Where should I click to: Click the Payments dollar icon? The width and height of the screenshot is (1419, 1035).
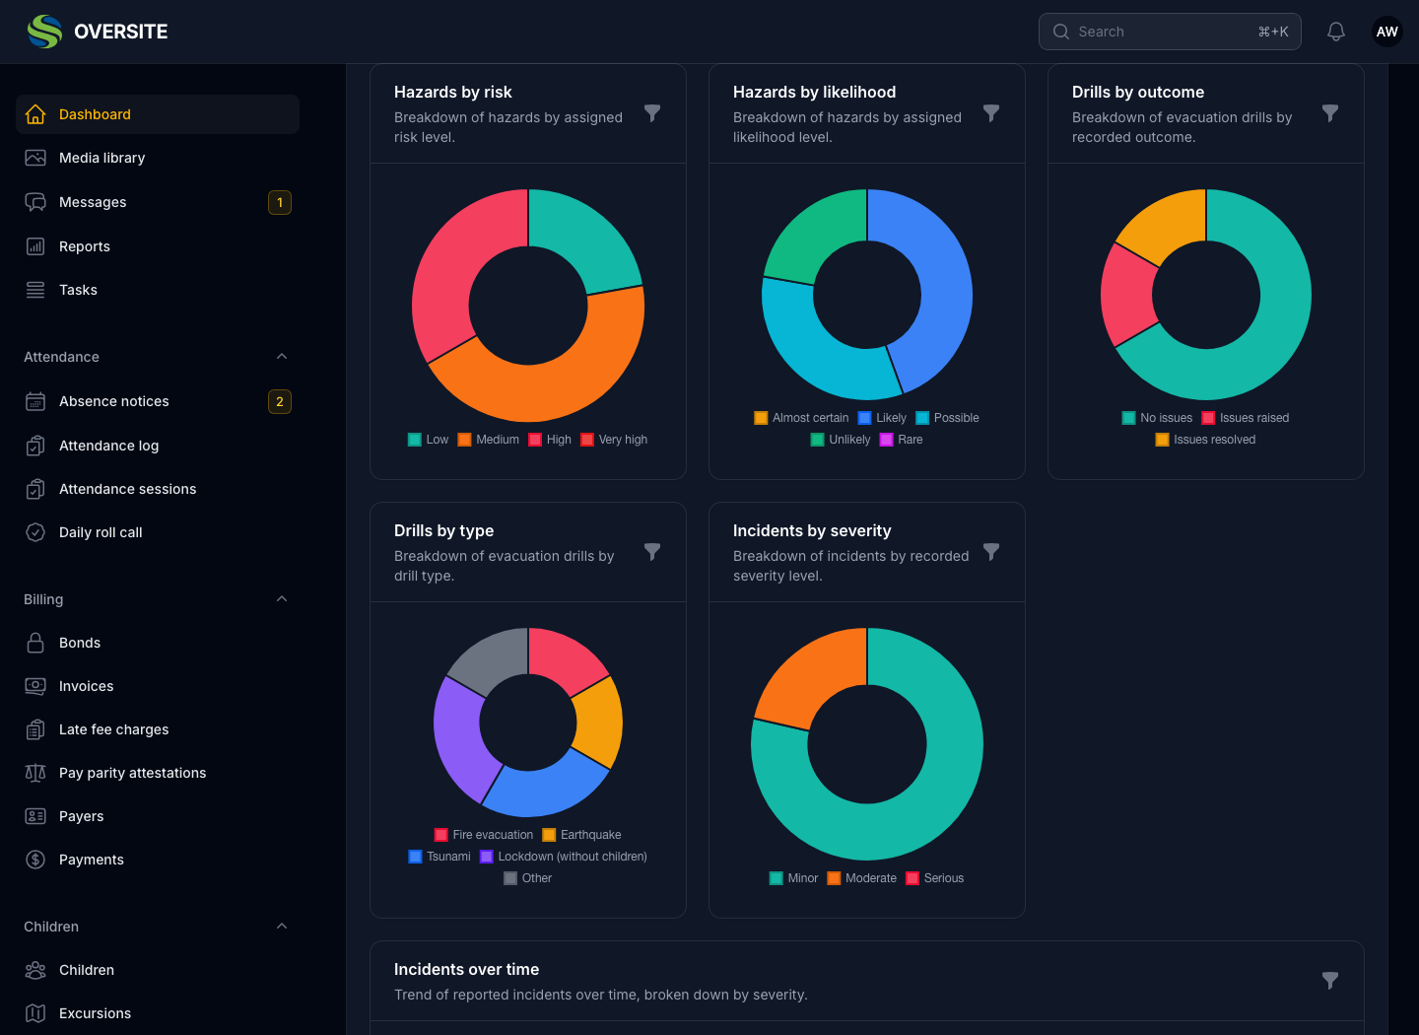pyautogui.click(x=35, y=860)
